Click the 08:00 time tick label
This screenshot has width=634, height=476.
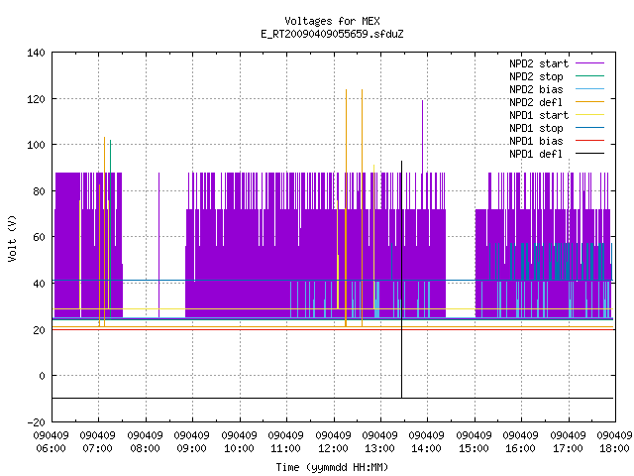pos(146,449)
